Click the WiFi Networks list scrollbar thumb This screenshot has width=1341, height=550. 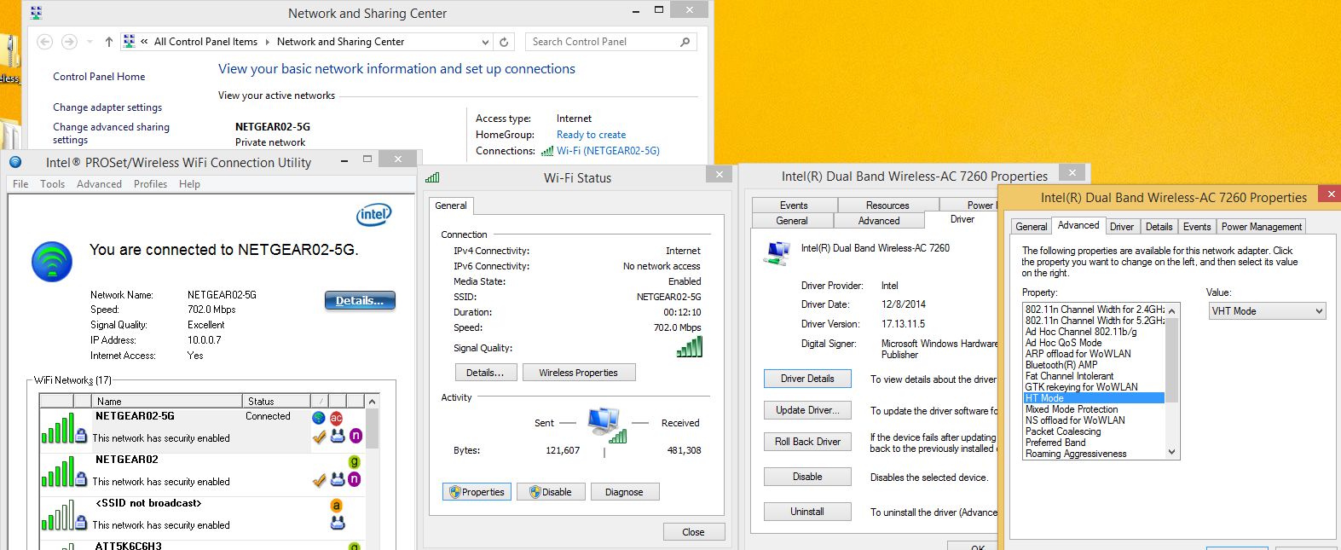pos(372,429)
